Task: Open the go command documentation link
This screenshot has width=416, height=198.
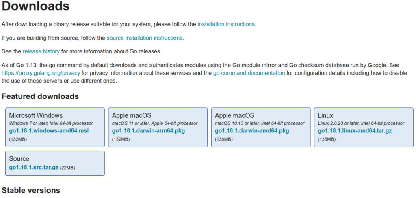Action: (x=249, y=73)
